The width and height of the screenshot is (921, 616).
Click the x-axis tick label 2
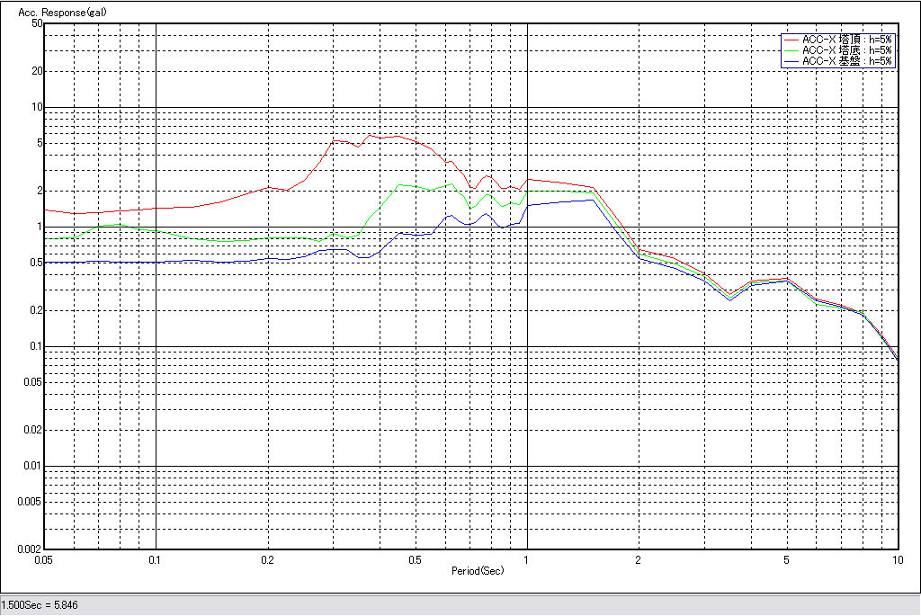[x=638, y=559]
